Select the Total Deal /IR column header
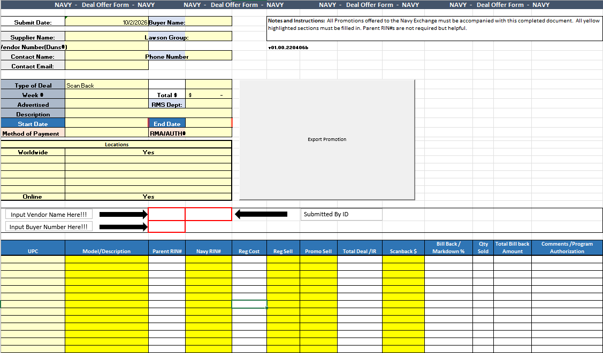This screenshot has width=603, height=353. coord(360,248)
